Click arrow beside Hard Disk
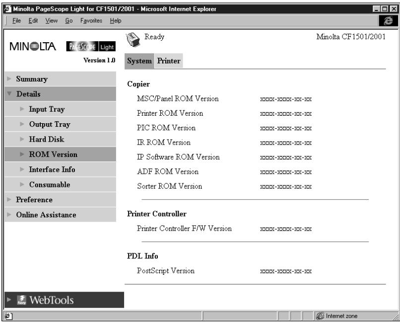The height and width of the screenshot is (322, 400). (22, 139)
